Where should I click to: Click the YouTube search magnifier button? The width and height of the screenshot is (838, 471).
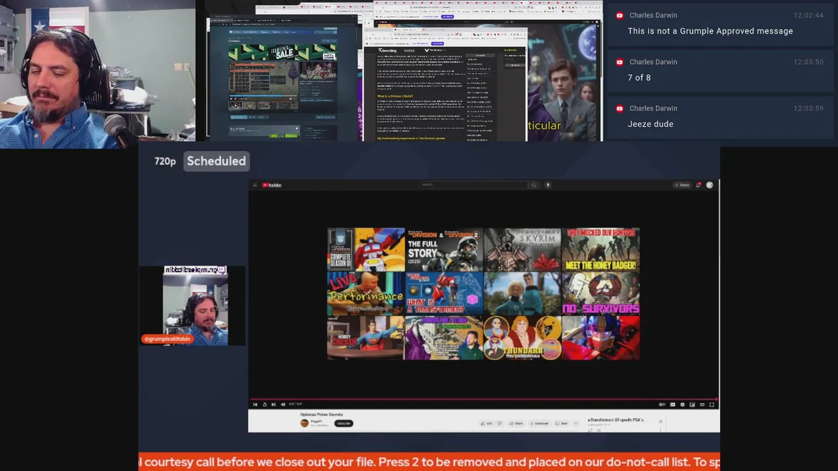(534, 185)
